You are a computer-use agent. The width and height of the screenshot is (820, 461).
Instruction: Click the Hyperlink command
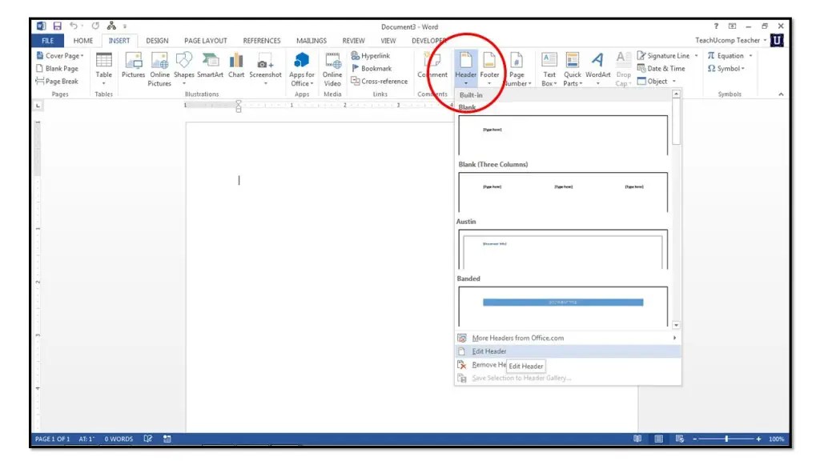(x=370, y=55)
